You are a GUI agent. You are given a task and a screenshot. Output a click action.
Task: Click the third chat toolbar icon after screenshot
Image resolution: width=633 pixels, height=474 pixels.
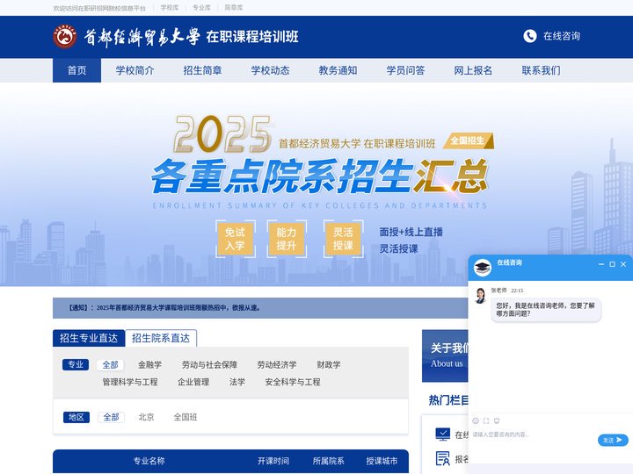[497, 420]
